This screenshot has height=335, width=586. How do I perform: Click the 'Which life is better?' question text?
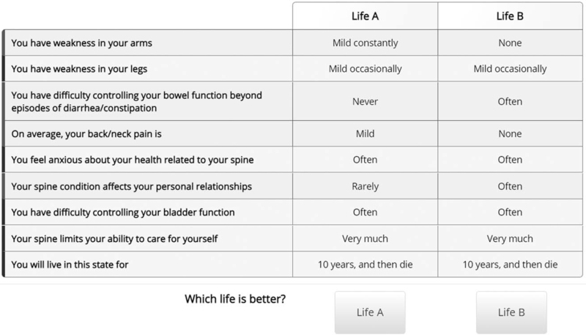pos(234,300)
